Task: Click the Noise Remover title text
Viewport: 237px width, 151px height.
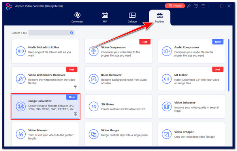Action: pyautogui.click(x=111, y=75)
